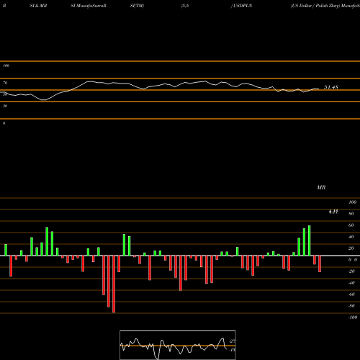
Task: Click the 60 label on MR axis
Action: [351, 225]
